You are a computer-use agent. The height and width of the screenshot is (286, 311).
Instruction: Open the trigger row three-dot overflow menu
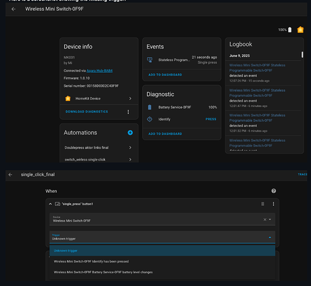[x=273, y=204]
